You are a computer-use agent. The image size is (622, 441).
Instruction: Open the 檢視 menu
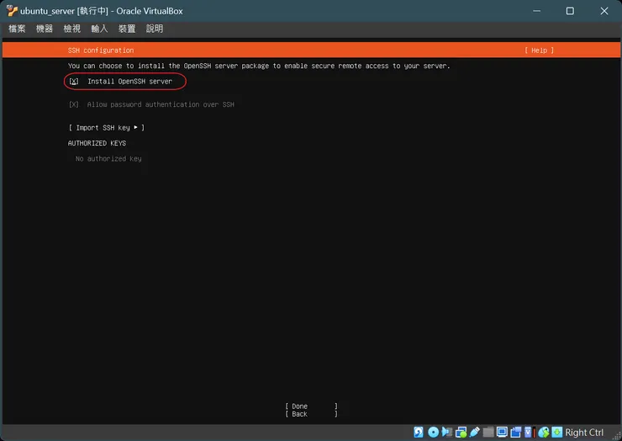tap(71, 29)
